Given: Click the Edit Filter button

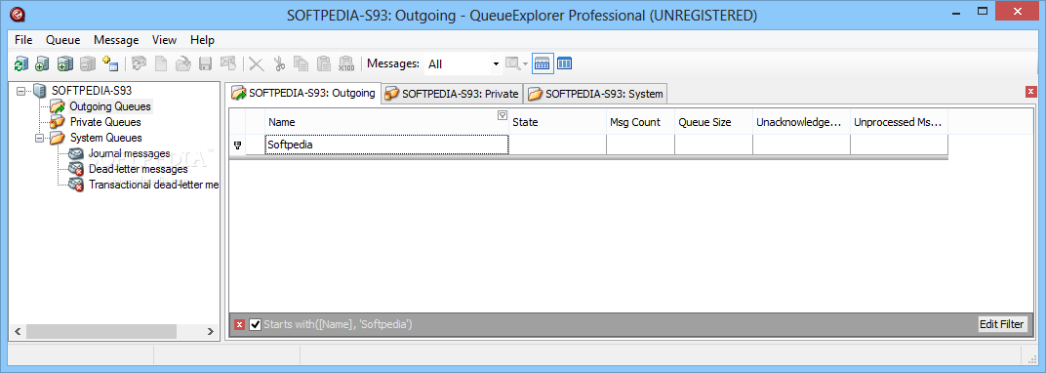Looking at the screenshot, I should [1001, 325].
